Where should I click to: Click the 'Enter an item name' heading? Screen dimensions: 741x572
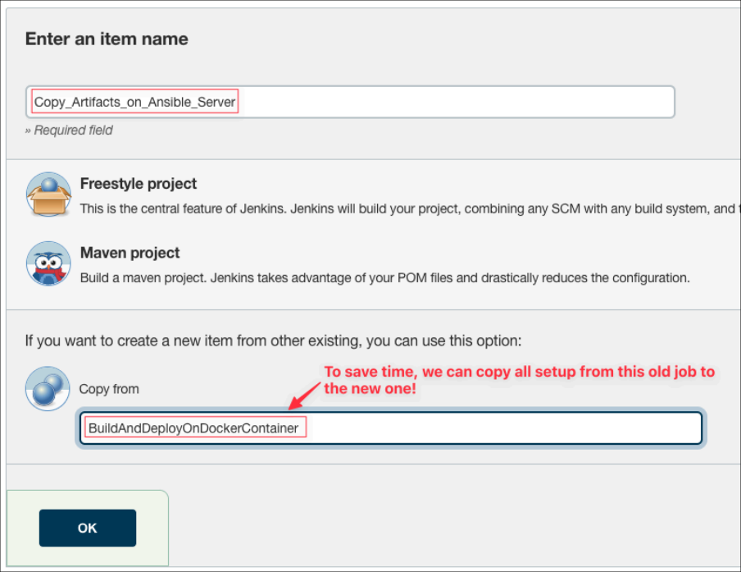[107, 39]
